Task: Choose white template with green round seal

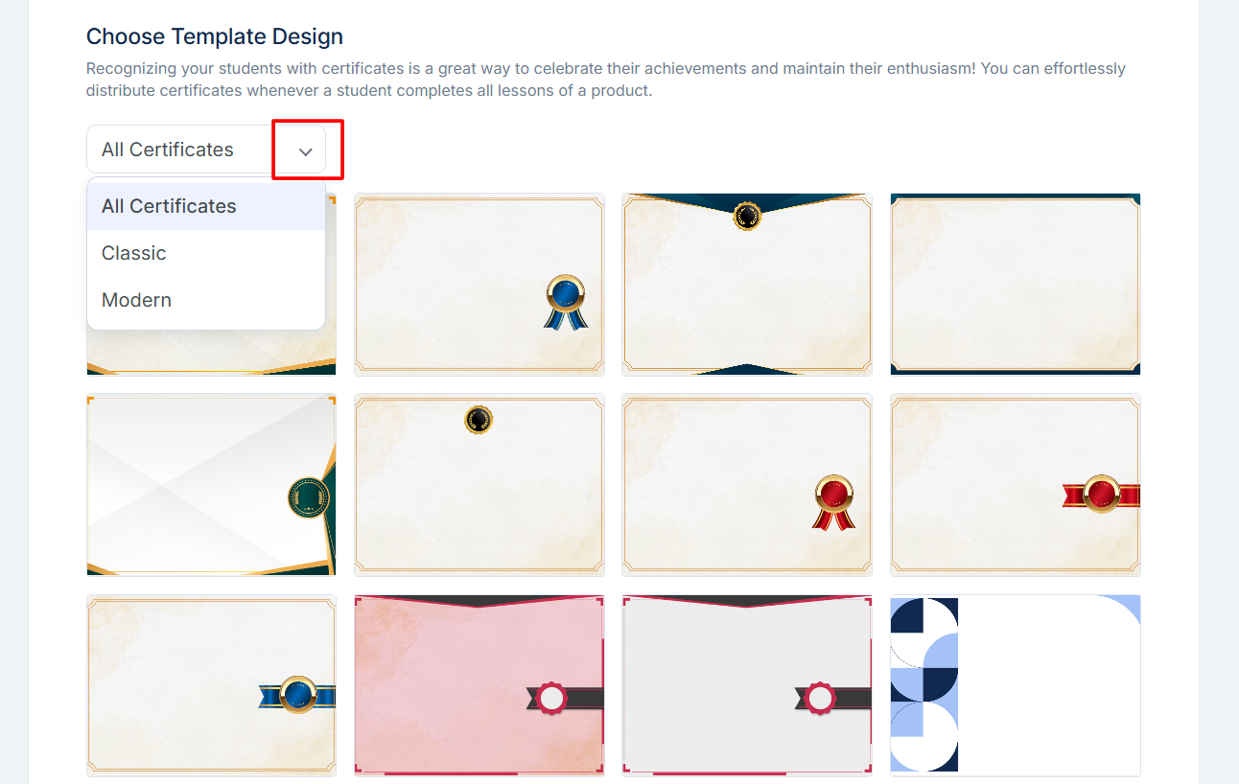Action: [211, 485]
